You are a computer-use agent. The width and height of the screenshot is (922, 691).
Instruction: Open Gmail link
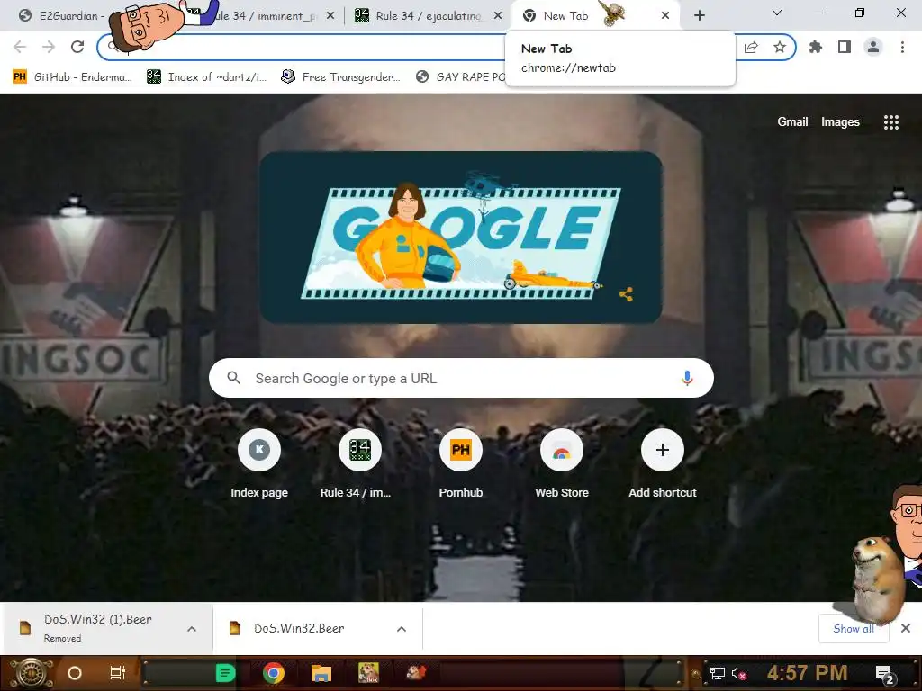pos(792,121)
